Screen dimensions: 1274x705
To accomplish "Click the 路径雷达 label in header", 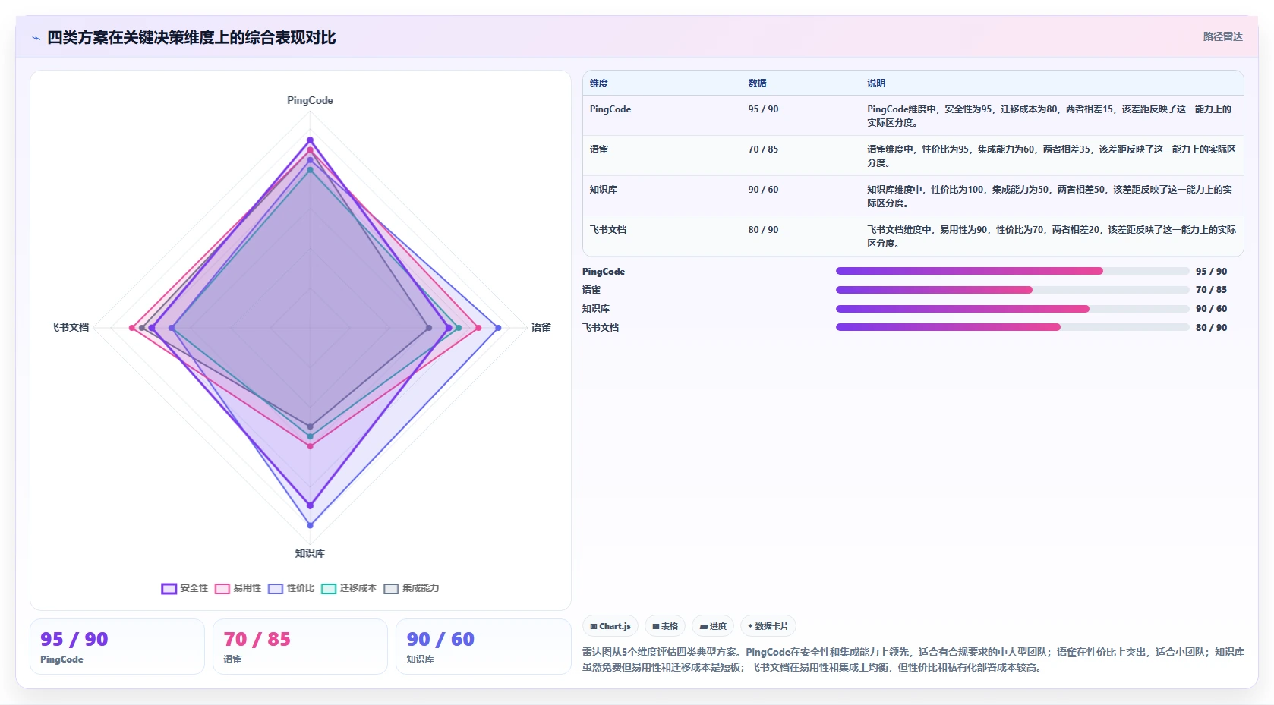I will 1222,36.
